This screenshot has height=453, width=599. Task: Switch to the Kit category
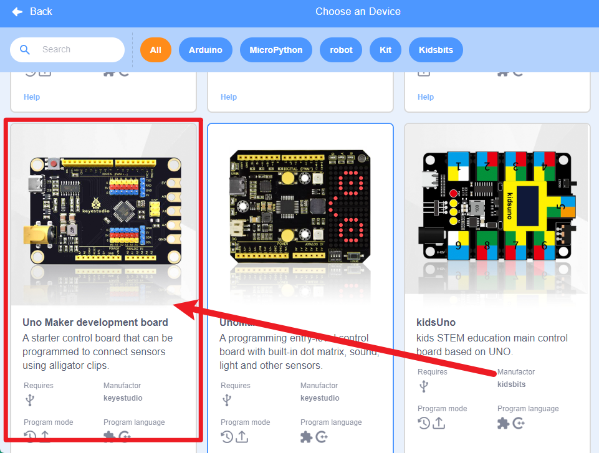pos(385,50)
